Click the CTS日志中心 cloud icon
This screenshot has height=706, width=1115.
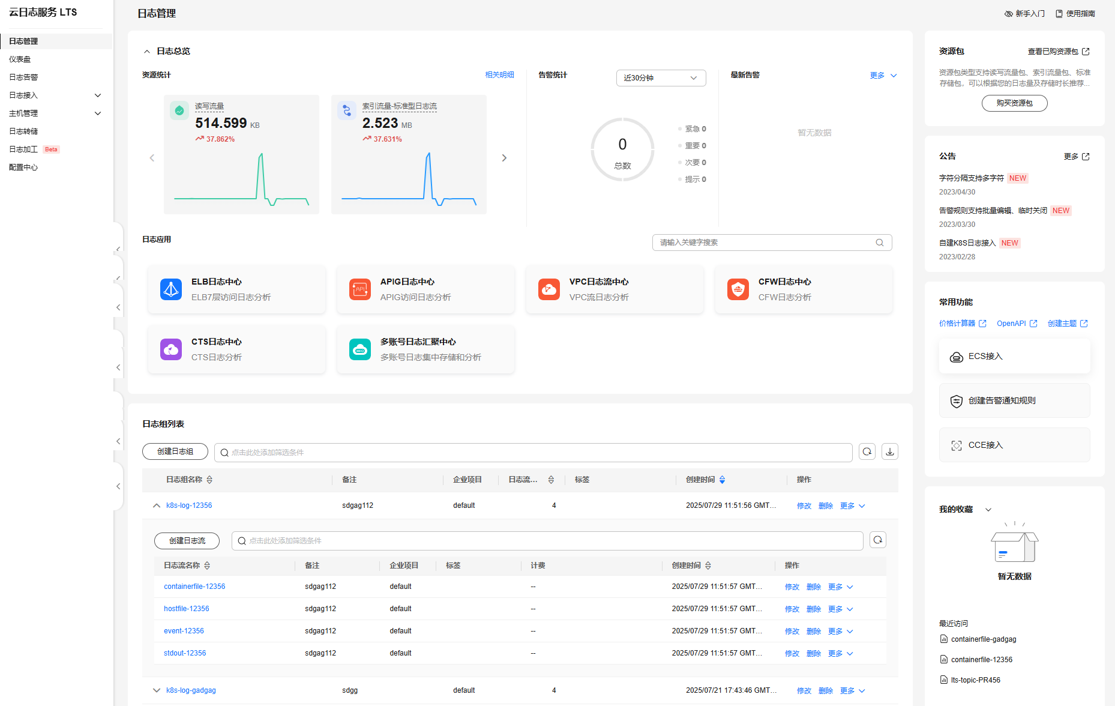coord(171,349)
